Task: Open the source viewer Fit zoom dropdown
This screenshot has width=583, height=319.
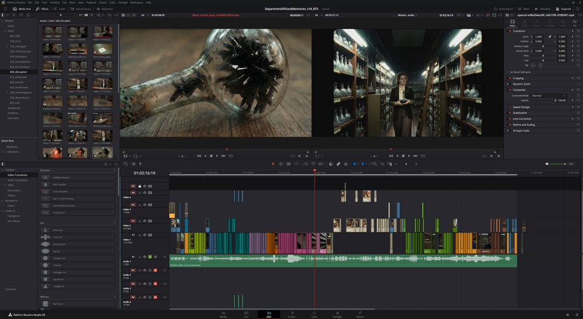Action: tap(143, 15)
